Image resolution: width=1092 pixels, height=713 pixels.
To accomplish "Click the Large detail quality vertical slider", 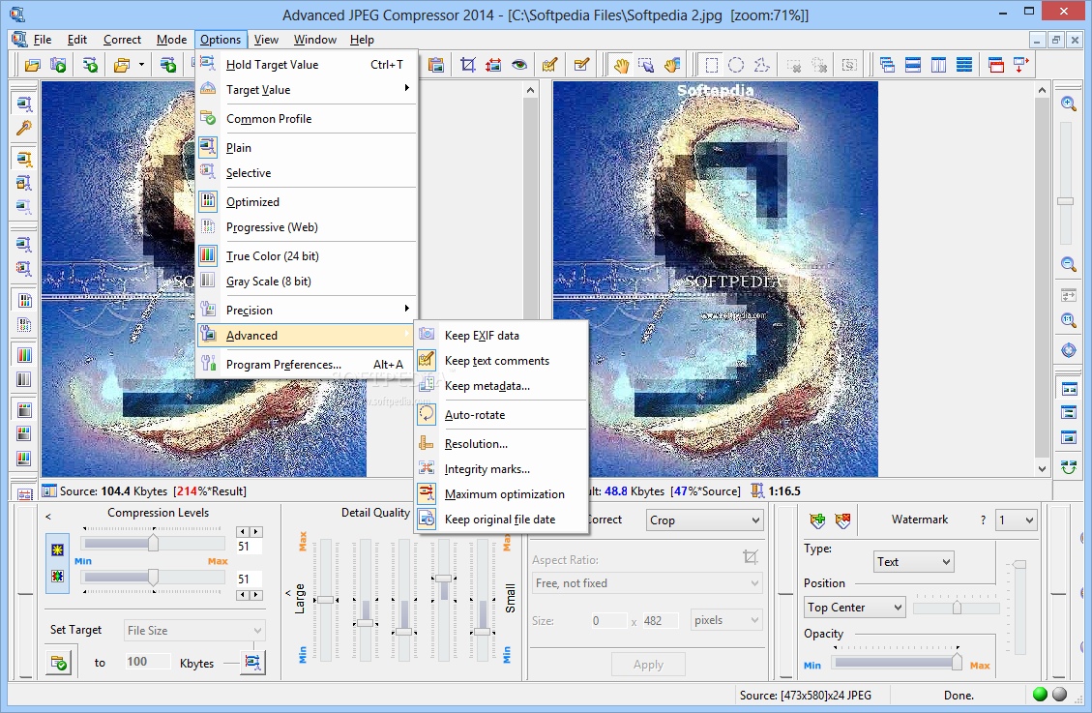I will [325, 600].
